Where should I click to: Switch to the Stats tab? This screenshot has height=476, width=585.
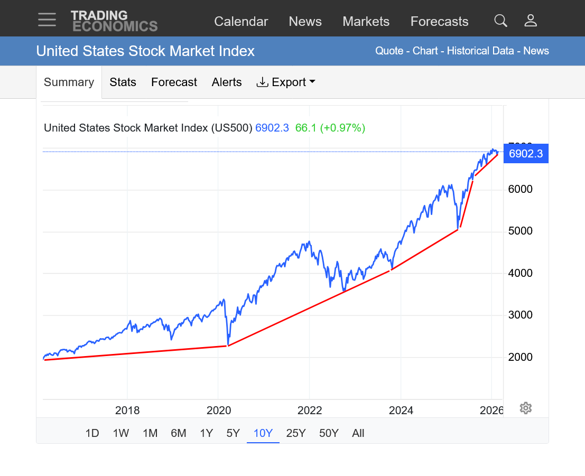pyautogui.click(x=123, y=82)
